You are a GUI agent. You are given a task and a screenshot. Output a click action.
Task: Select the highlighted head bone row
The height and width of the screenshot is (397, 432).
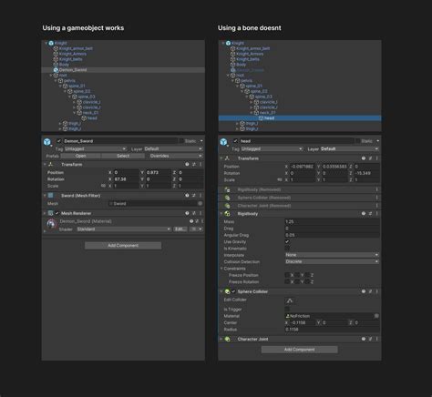300,118
